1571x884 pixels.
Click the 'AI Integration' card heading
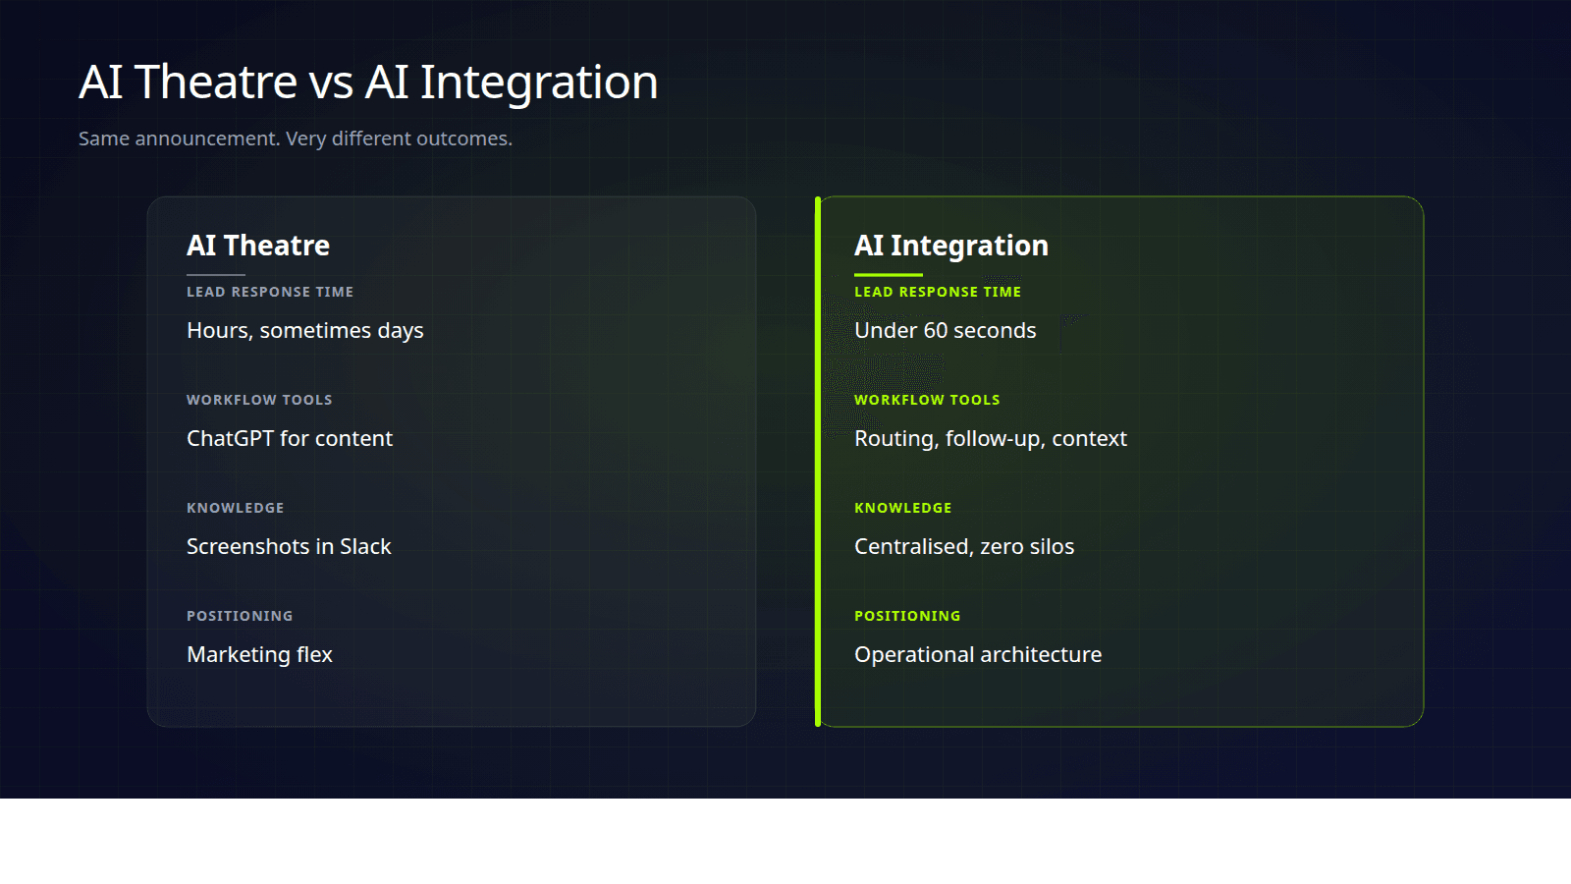tap(951, 246)
